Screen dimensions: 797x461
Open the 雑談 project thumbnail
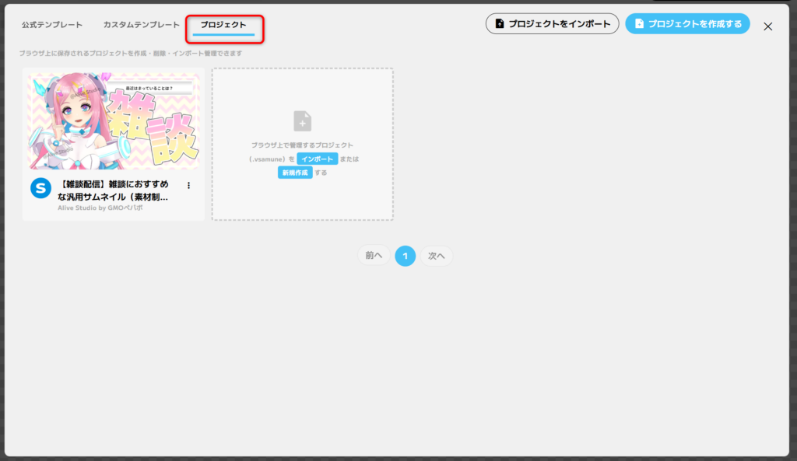[x=114, y=120]
